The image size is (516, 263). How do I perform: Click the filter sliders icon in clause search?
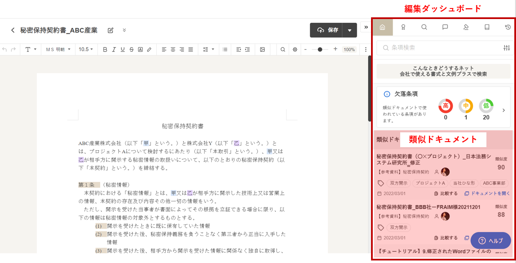click(507, 48)
